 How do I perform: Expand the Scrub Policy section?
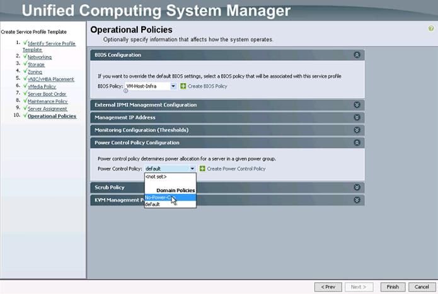(357, 188)
